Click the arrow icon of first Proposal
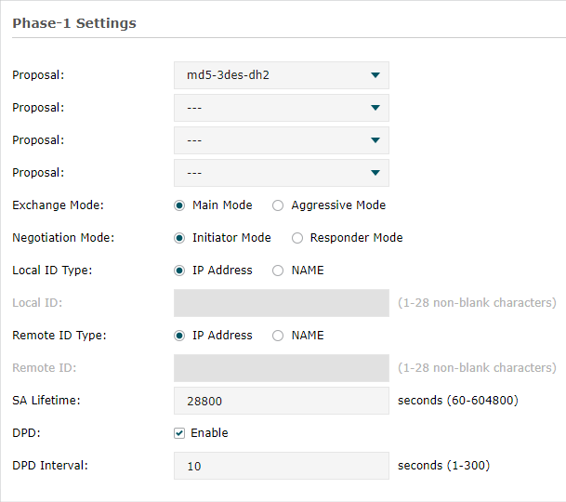Image resolution: width=566 pixels, height=502 pixels. [375, 75]
